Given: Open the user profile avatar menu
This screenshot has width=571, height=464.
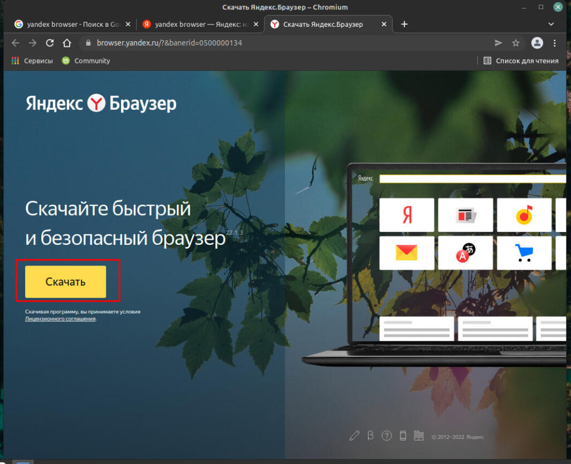Looking at the screenshot, I should pyautogui.click(x=537, y=43).
